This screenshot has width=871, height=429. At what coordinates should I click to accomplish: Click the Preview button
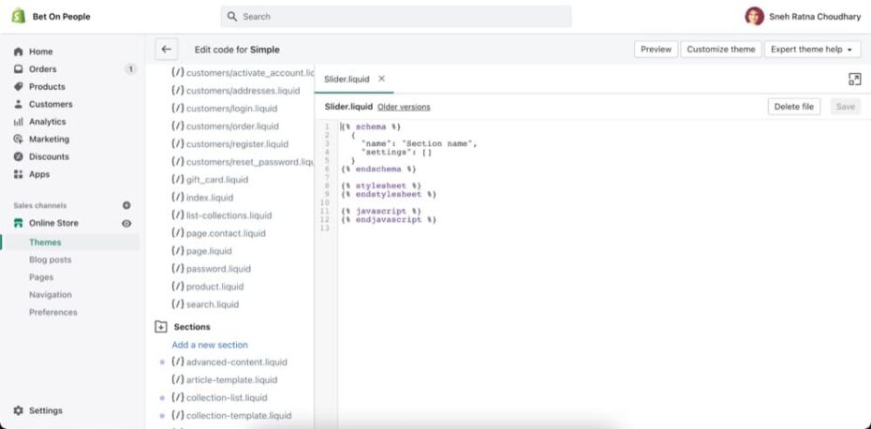[656, 50]
